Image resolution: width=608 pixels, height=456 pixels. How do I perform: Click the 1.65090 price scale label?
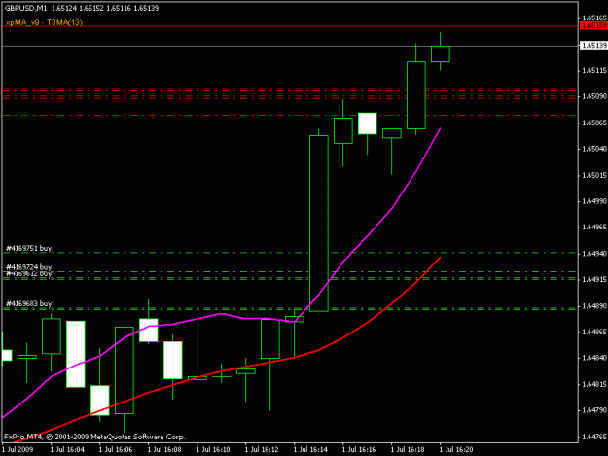click(594, 96)
